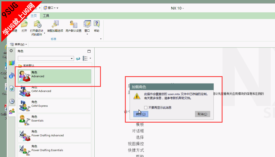Switch to the 主页 ribbon tab

click(x=34, y=16)
